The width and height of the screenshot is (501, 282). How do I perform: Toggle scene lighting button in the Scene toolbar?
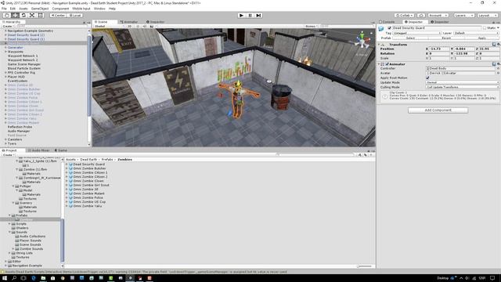coord(138,26)
